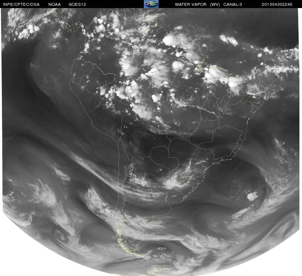The width and height of the screenshot is (302, 276).
Task: Click the 201304302245 timestamp
Action: tap(277, 4)
